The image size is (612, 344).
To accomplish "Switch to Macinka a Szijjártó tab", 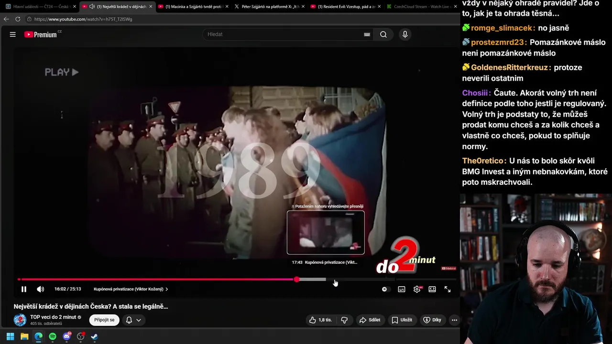I will (194, 7).
